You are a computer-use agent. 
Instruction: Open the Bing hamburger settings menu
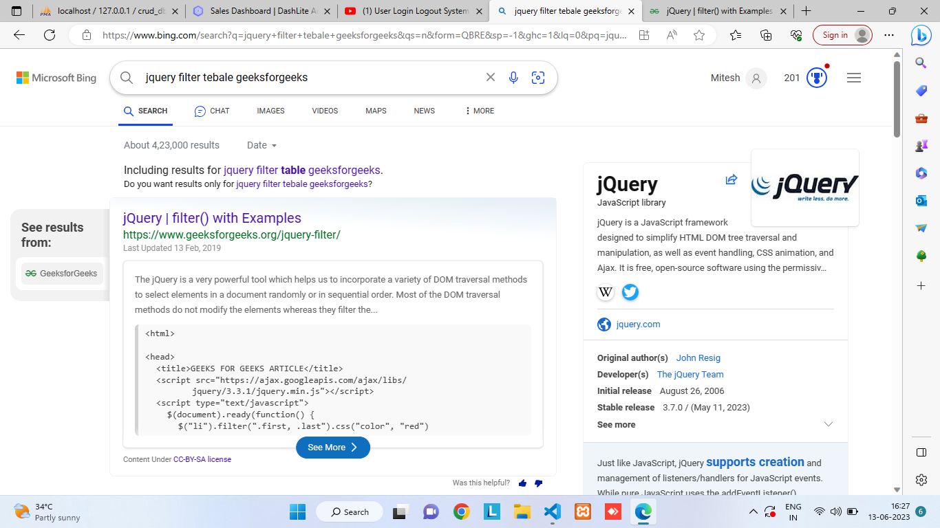(x=854, y=78)
